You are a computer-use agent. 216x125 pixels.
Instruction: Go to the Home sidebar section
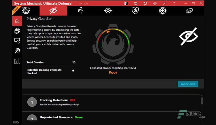[17, 21]
